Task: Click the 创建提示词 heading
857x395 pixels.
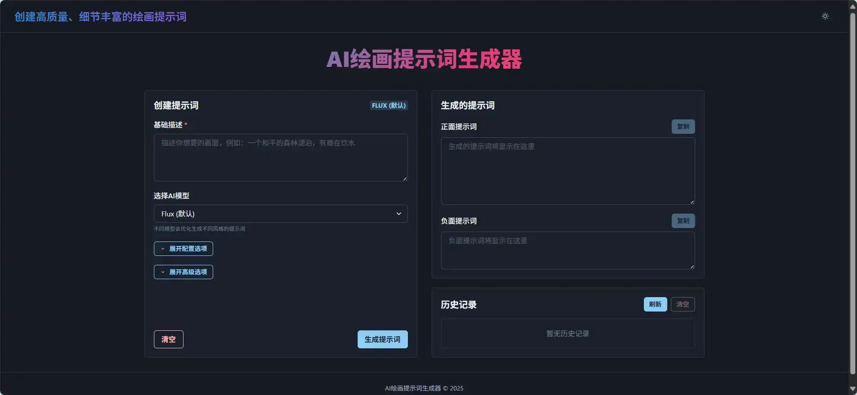Action: tap(176, 105)
